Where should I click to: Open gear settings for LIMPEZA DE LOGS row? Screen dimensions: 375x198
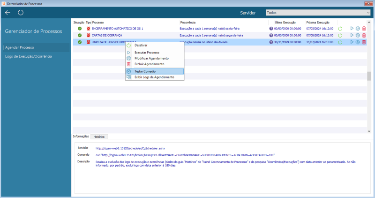click(x=358, y=42)
